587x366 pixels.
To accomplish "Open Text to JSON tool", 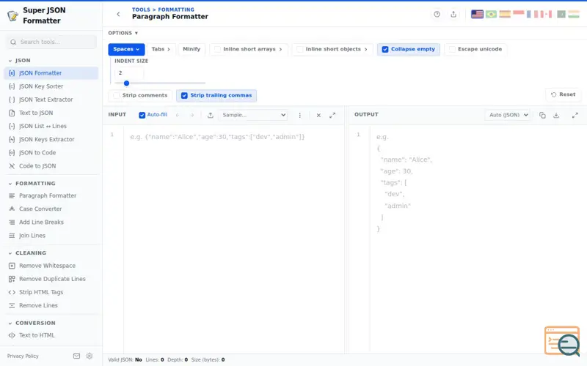I will [51, 113].
